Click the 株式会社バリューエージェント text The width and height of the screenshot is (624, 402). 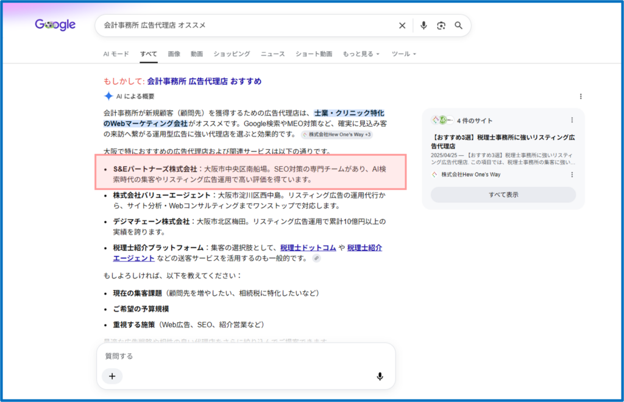(161, 196)
